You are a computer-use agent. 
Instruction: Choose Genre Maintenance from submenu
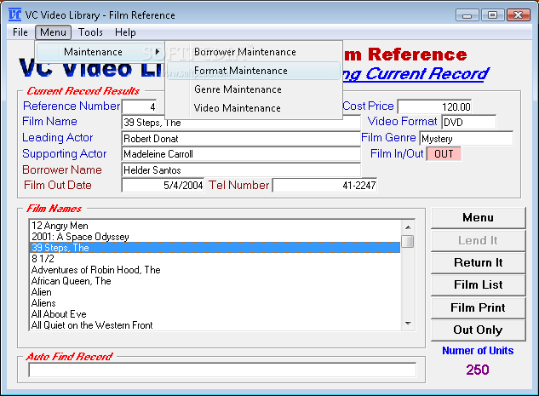click(254, 89)
